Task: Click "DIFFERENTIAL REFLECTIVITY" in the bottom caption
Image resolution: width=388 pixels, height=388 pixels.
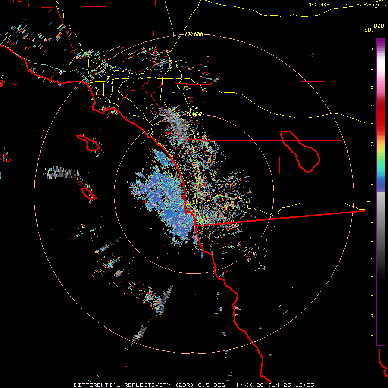Action: tap(122, 385)
